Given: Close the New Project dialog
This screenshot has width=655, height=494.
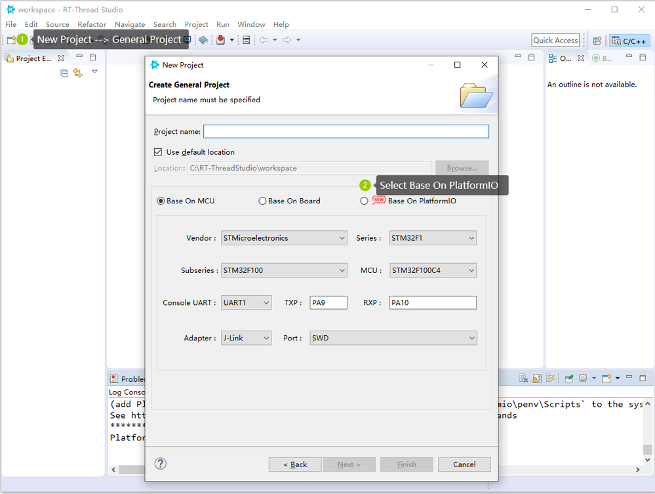Looking at the screenshot, I should coord(484,65).
